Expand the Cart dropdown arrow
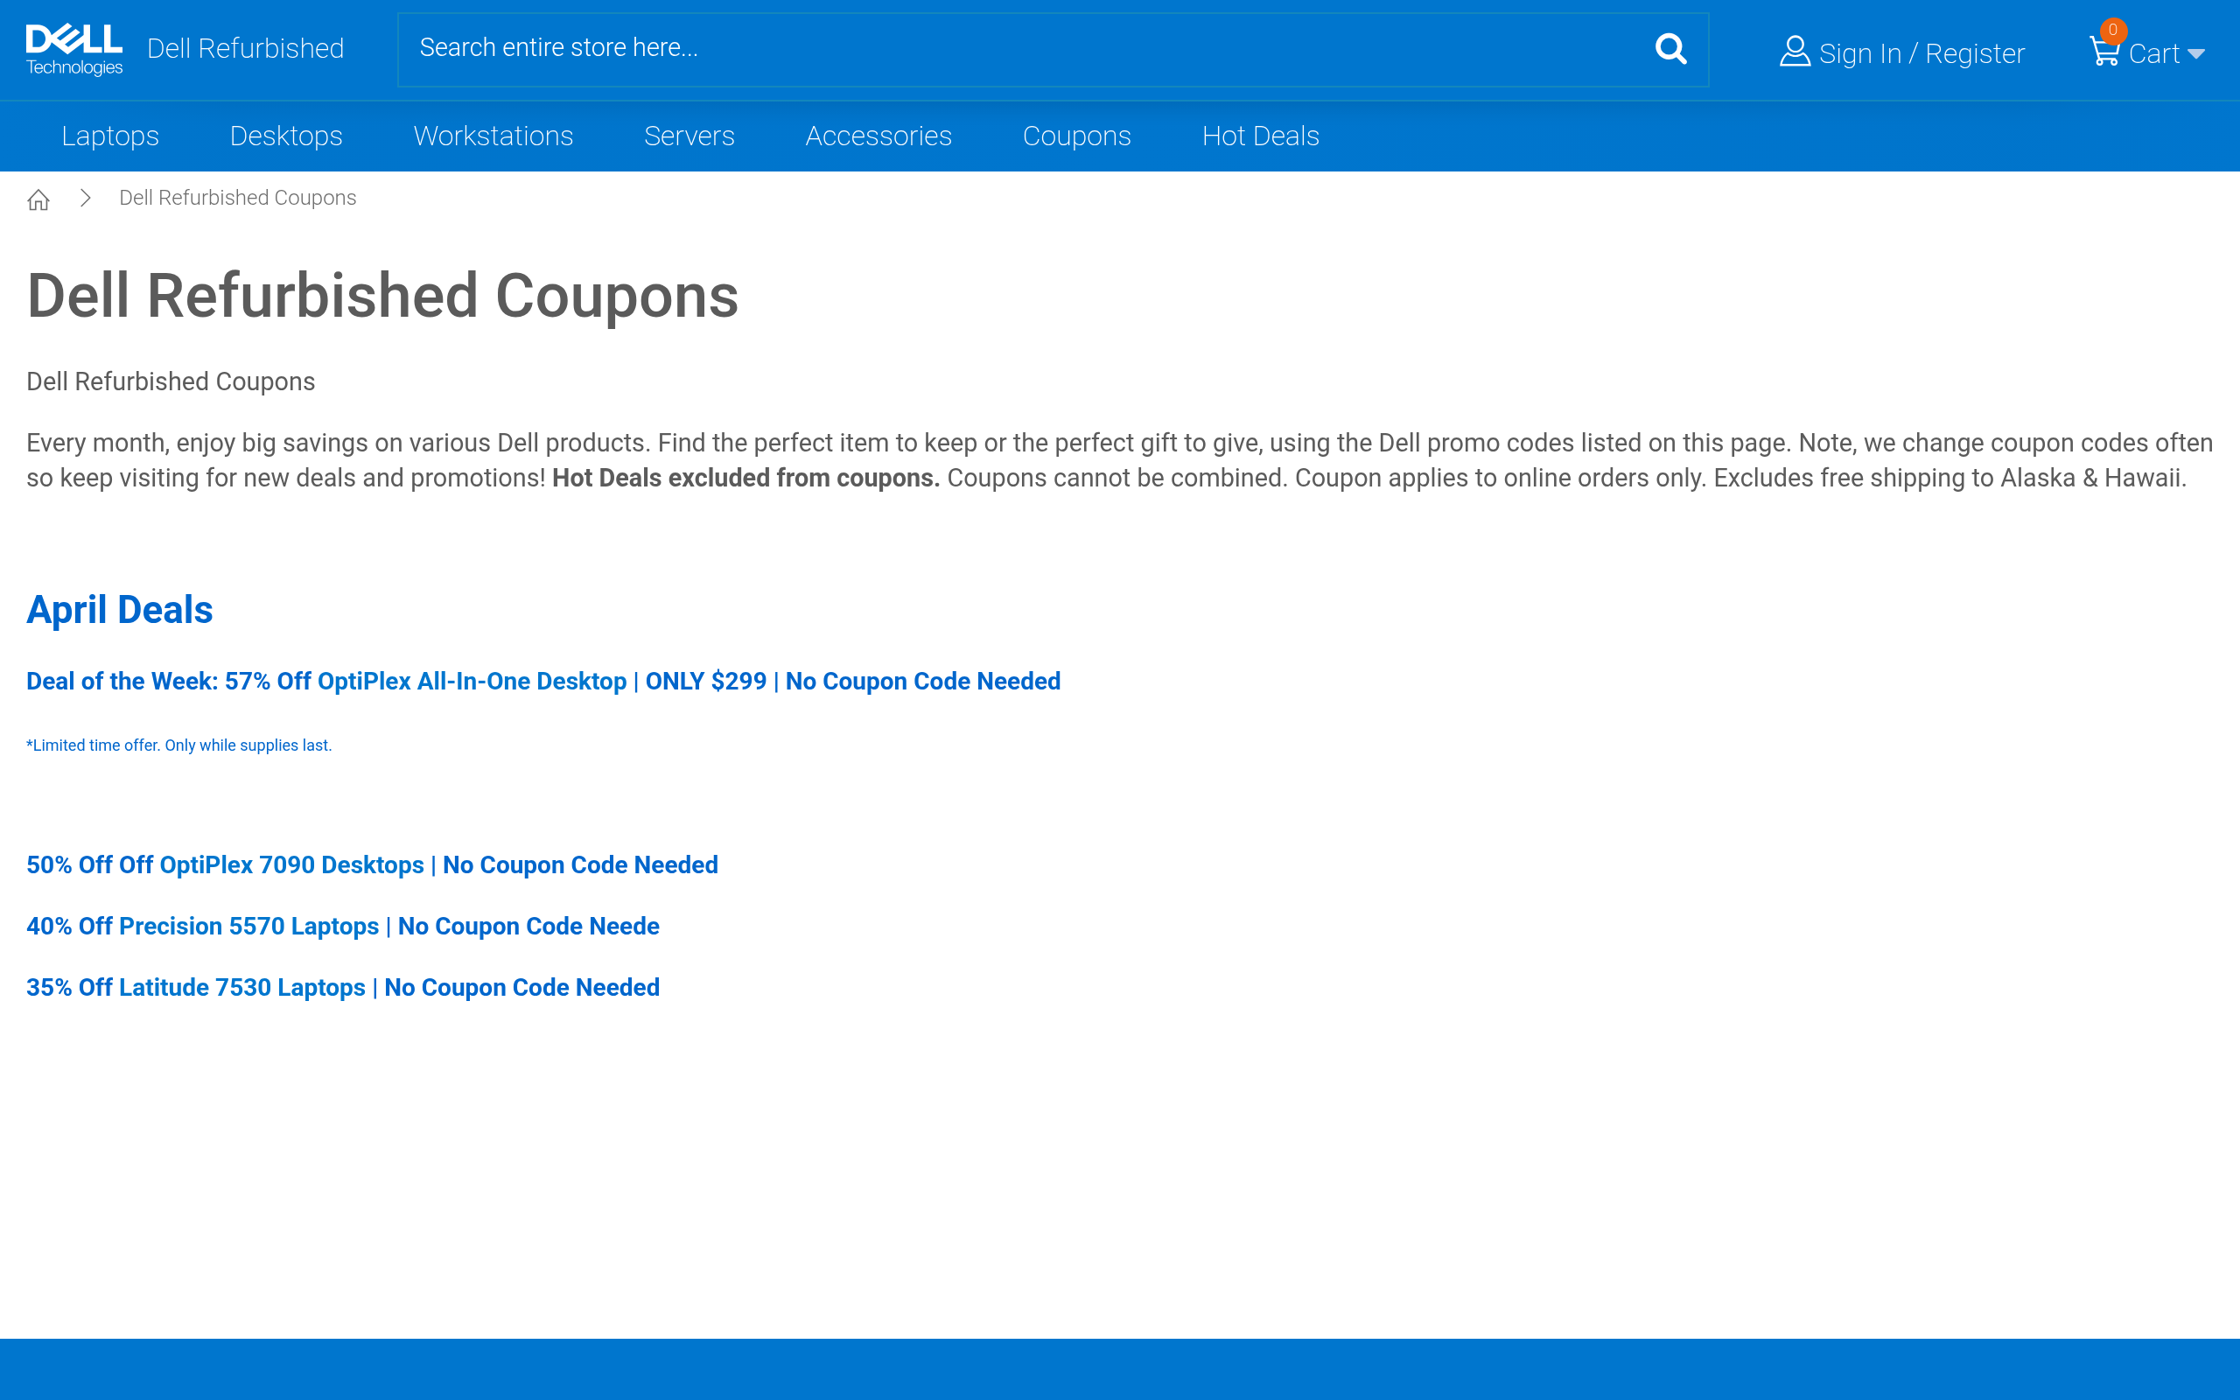The width and height of the screenshot is (2240, 1400). click(2195, 54)
